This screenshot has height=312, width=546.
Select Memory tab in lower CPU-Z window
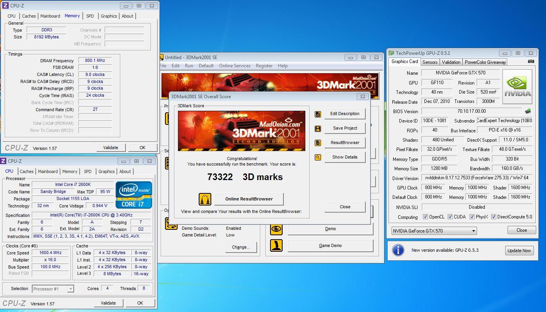(70, 171)
